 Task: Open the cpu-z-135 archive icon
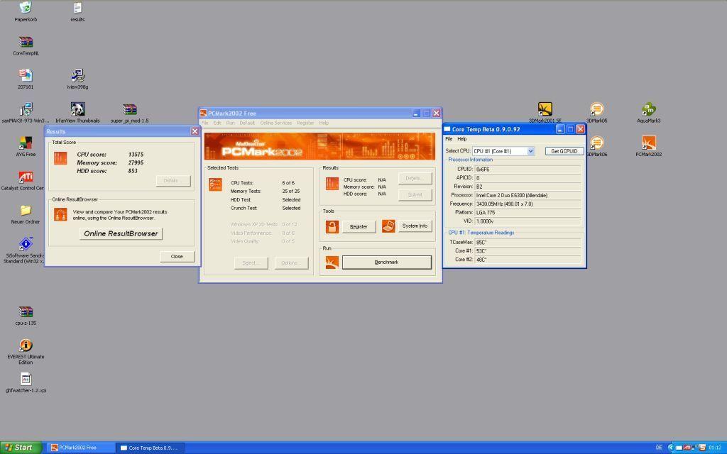point(26,311)
